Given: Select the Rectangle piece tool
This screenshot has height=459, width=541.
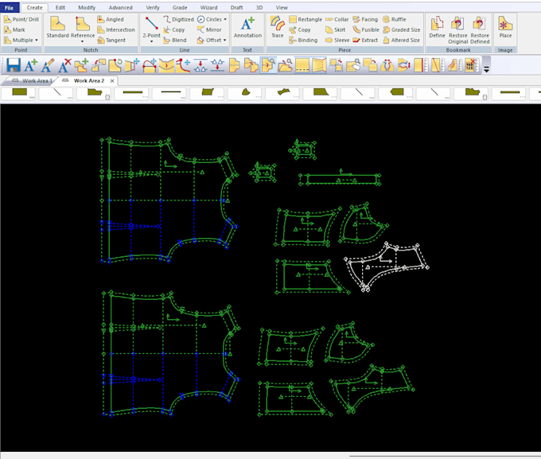Looking at the screenshot, I should pos(306,19).
